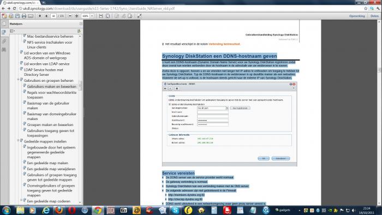This screenshot has width=382, height=215.
Task: Open the attachments paperclip panel icon
Action: click(4, 41)
